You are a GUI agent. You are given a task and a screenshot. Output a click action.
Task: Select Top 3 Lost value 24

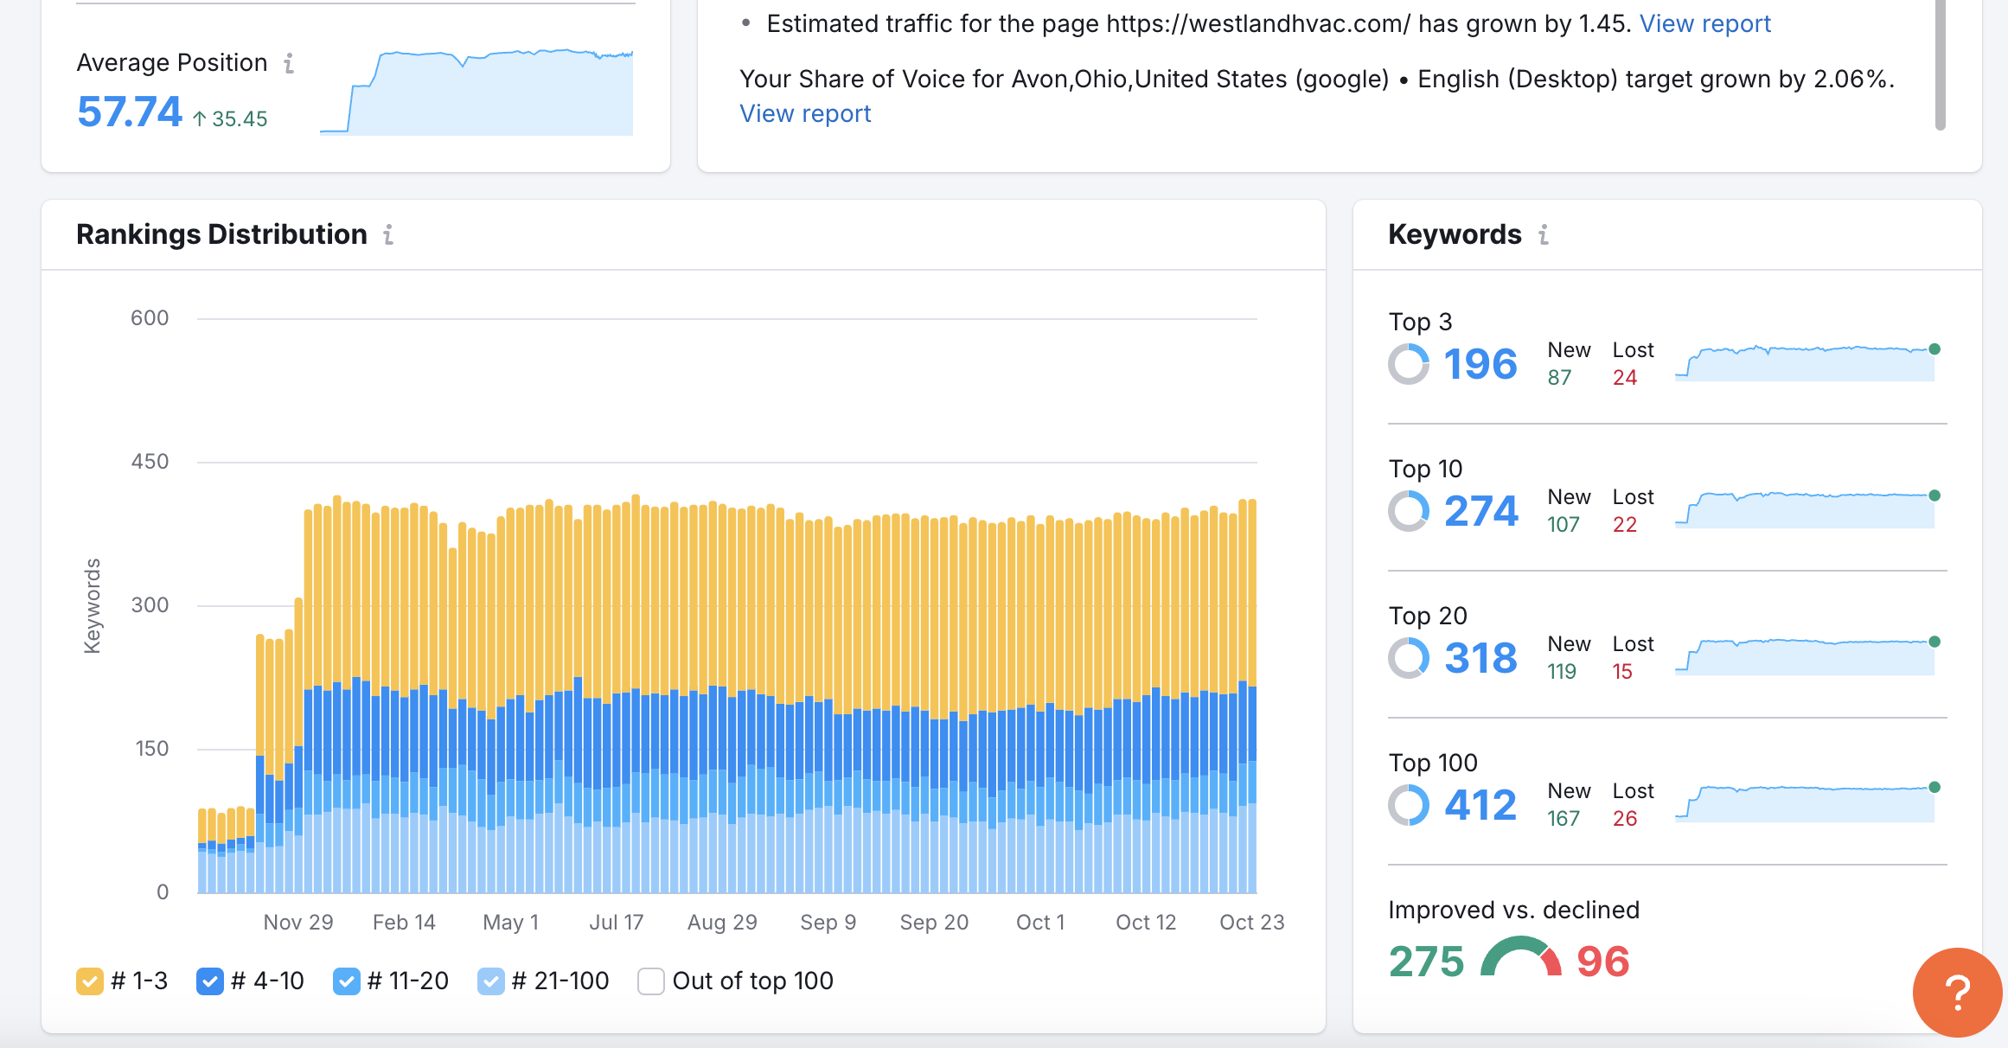pyautogui.click(x=1625, y=378)
